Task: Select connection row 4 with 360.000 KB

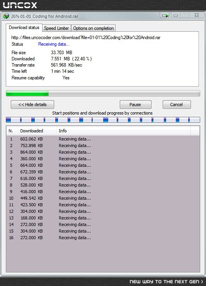Action: click(103, 159)
